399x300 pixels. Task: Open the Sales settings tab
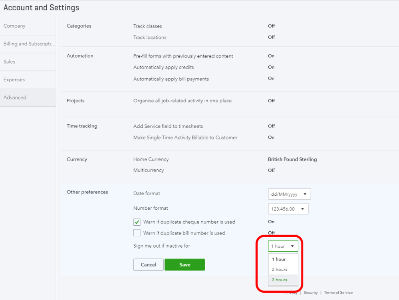(10, 62)
